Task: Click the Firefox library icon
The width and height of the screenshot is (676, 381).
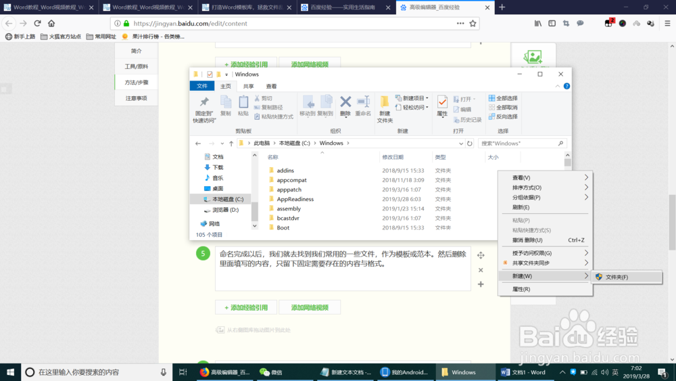Action: point(538,23)
